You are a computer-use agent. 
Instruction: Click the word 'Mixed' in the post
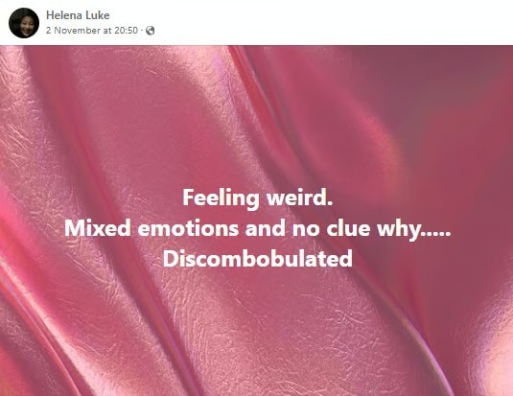(98, 228)
